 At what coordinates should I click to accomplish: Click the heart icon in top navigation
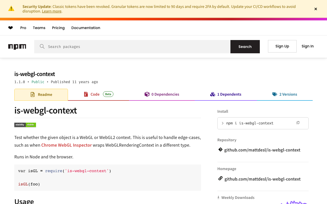pyautogui.click(x=10, y=28)
